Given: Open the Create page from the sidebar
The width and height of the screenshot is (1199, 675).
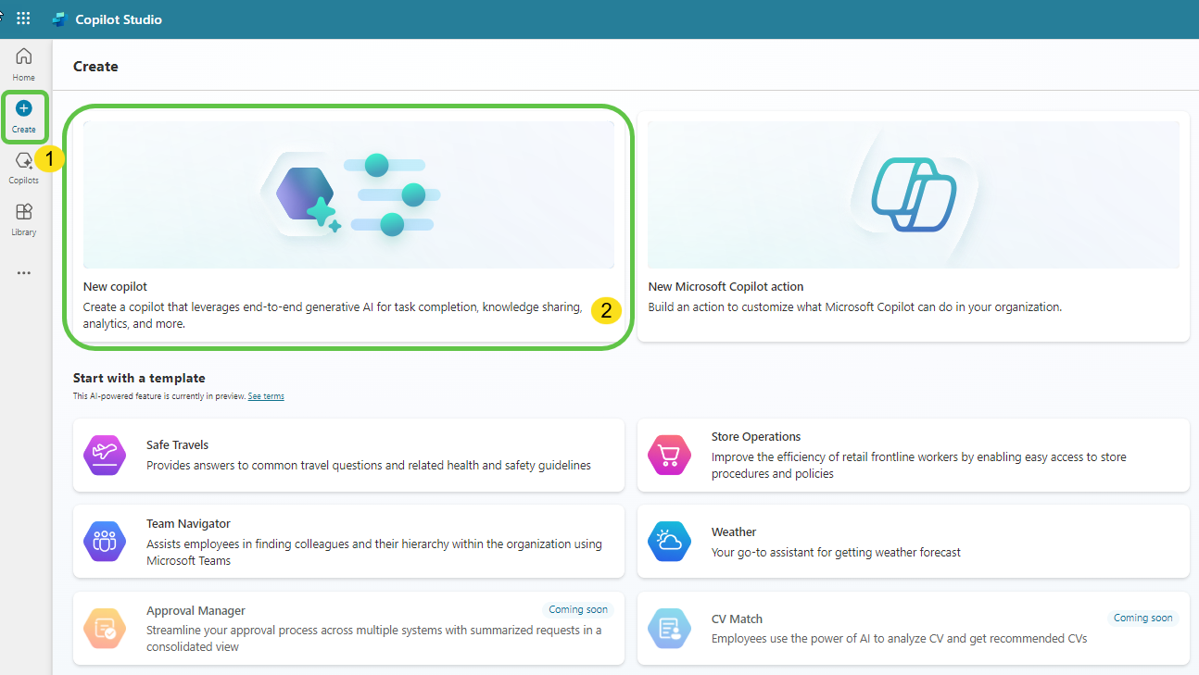Looking at the screenshot, I should click(x=23, y=114).
